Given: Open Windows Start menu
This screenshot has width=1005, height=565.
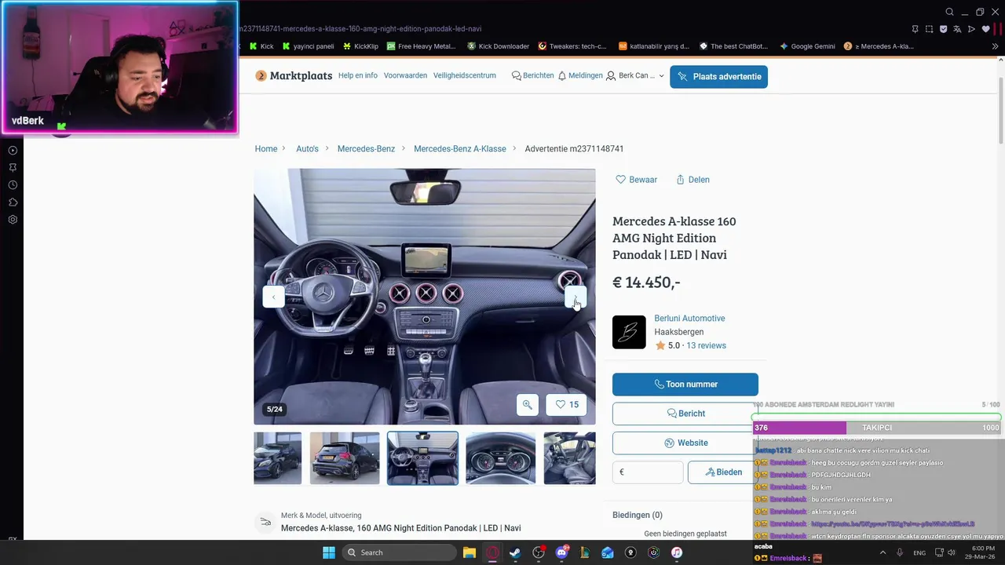Looking at the screenshot, I should tap(328, 552).
